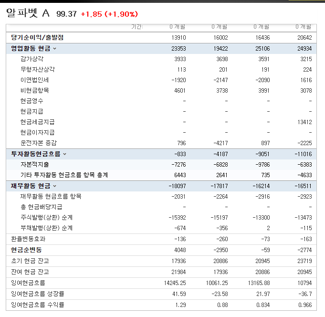This screenshot has width=325, height=317.
Task: Click the 기간: header label
Action: click(x=137, y=27)
